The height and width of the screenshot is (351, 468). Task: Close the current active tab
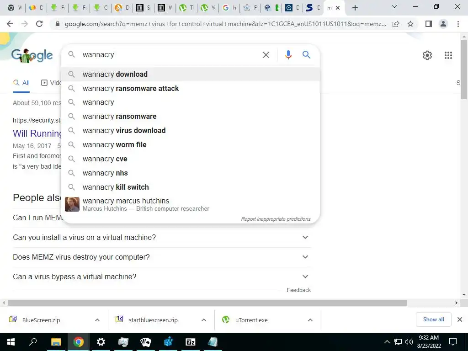coord(338,8)
